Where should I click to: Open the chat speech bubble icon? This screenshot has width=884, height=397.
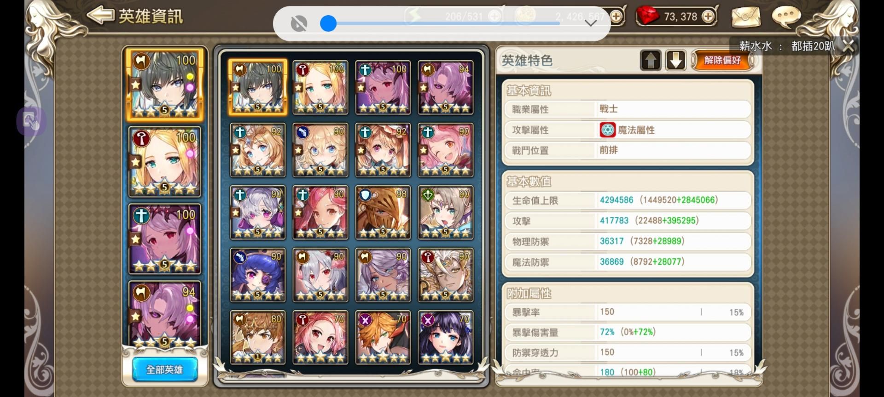[786, 17]
